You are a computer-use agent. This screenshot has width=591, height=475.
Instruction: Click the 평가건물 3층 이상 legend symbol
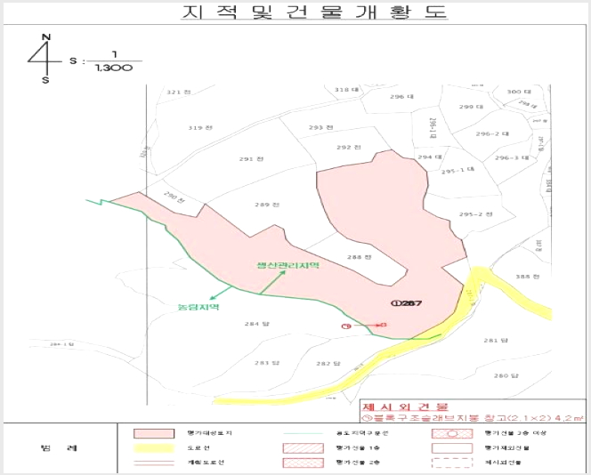click(x=452, y=433)
